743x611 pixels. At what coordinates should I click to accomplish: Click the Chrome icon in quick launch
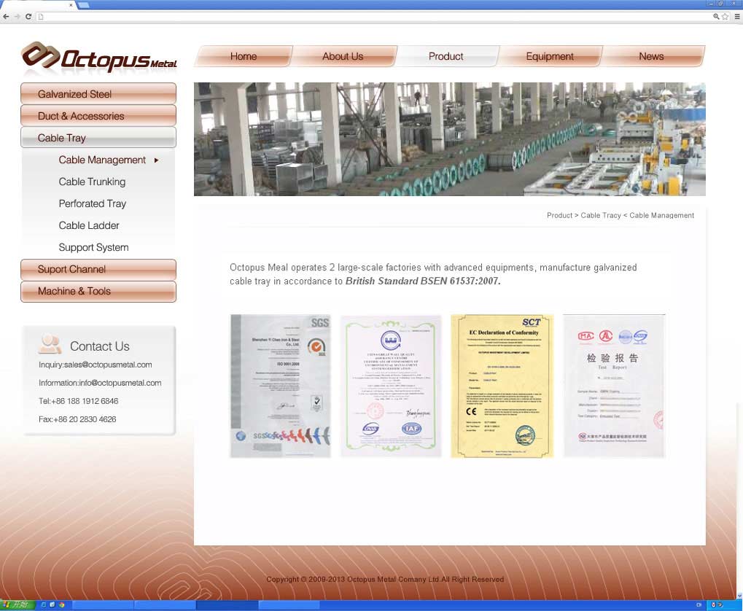(x=61, y=605)
